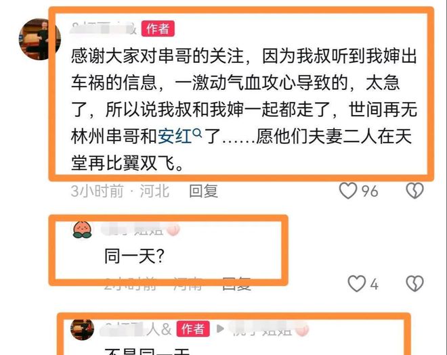Reply to the author's top comment via 回复
Image resolution: width=447 pixels, height=355 pixels.
tap(204, 191)
